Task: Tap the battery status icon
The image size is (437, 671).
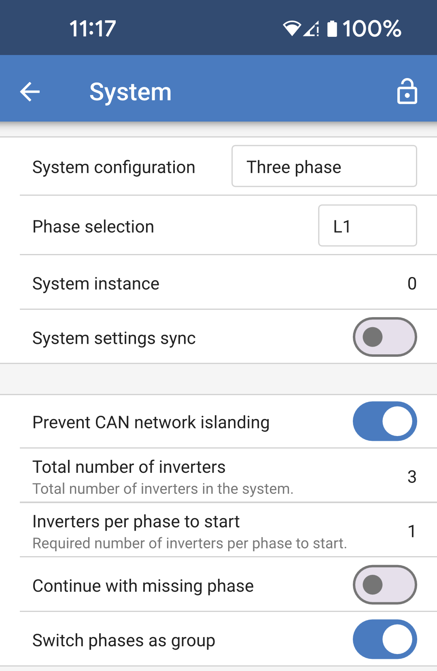Action: 332,28
